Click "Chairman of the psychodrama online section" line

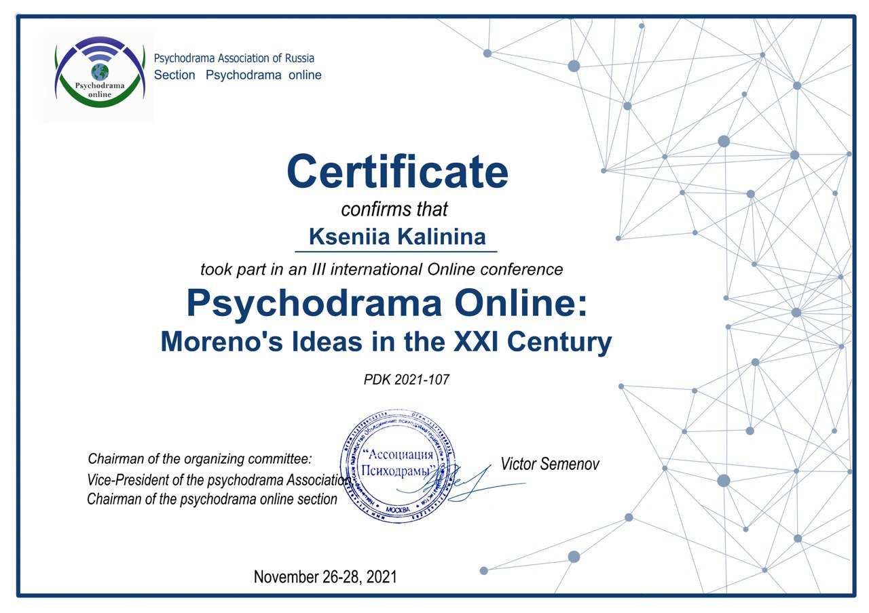pyautogui.click(x=212, y=500)
